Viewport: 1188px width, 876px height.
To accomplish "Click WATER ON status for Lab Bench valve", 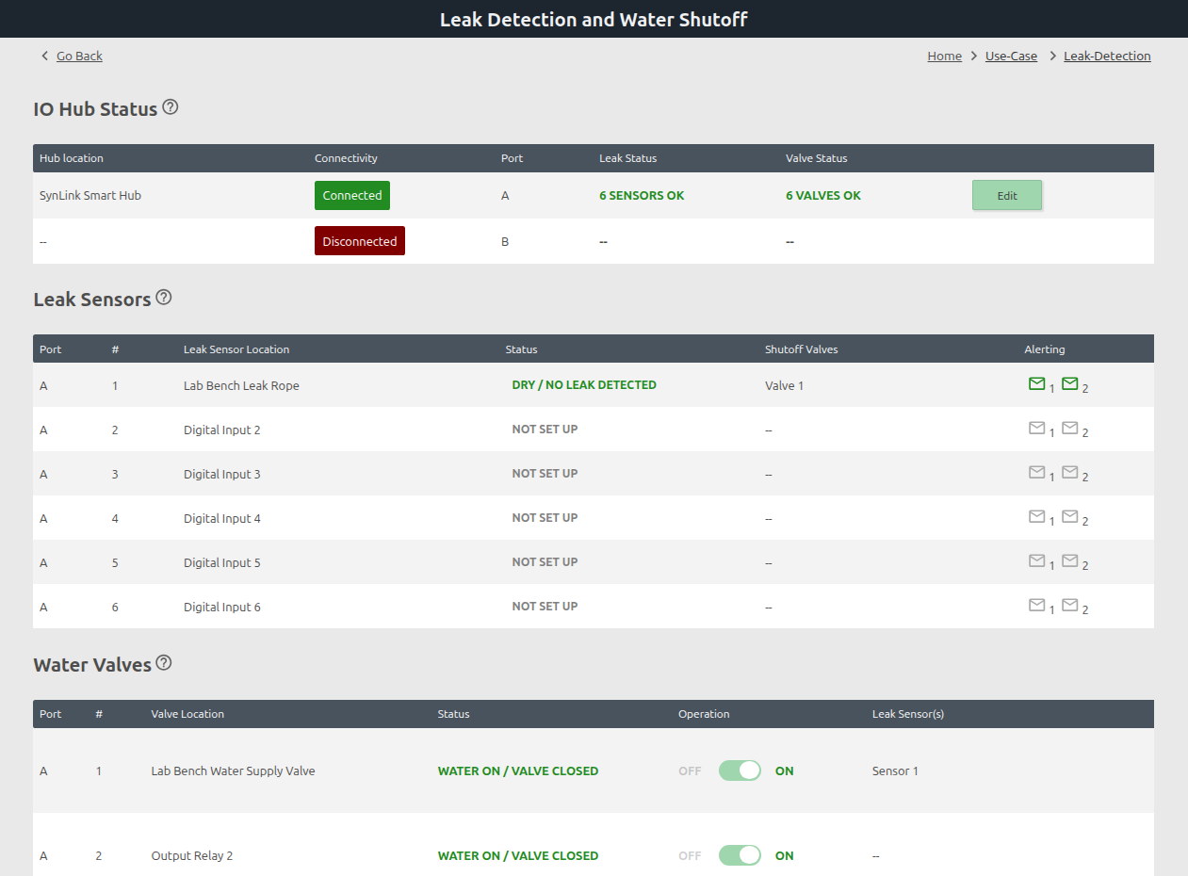I will (518, 771).
